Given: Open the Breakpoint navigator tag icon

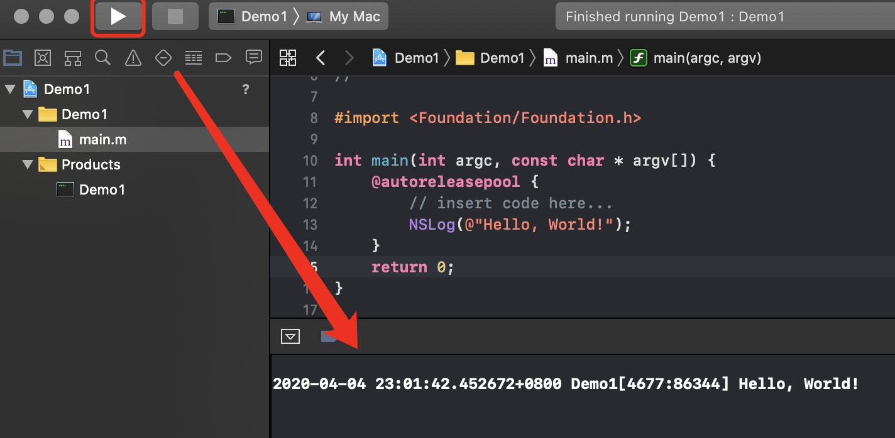Looking at the screenshot, I should (223, 58).
